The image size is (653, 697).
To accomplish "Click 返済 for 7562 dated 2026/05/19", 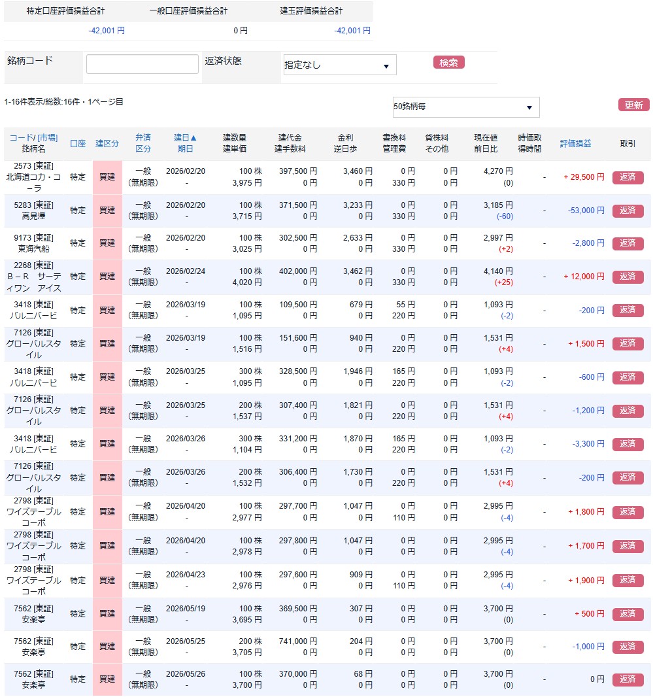I will coord(628,613).
